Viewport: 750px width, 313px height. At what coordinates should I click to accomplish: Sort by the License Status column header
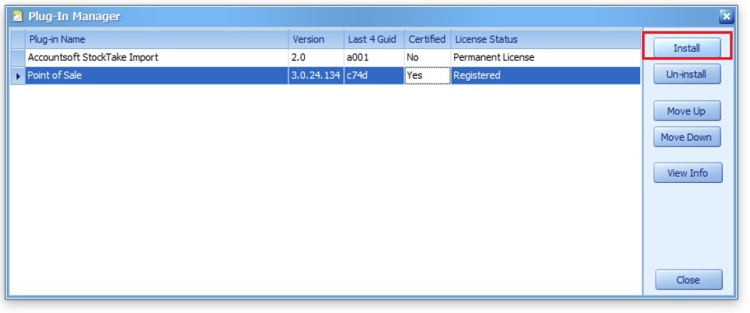point(544,39)
